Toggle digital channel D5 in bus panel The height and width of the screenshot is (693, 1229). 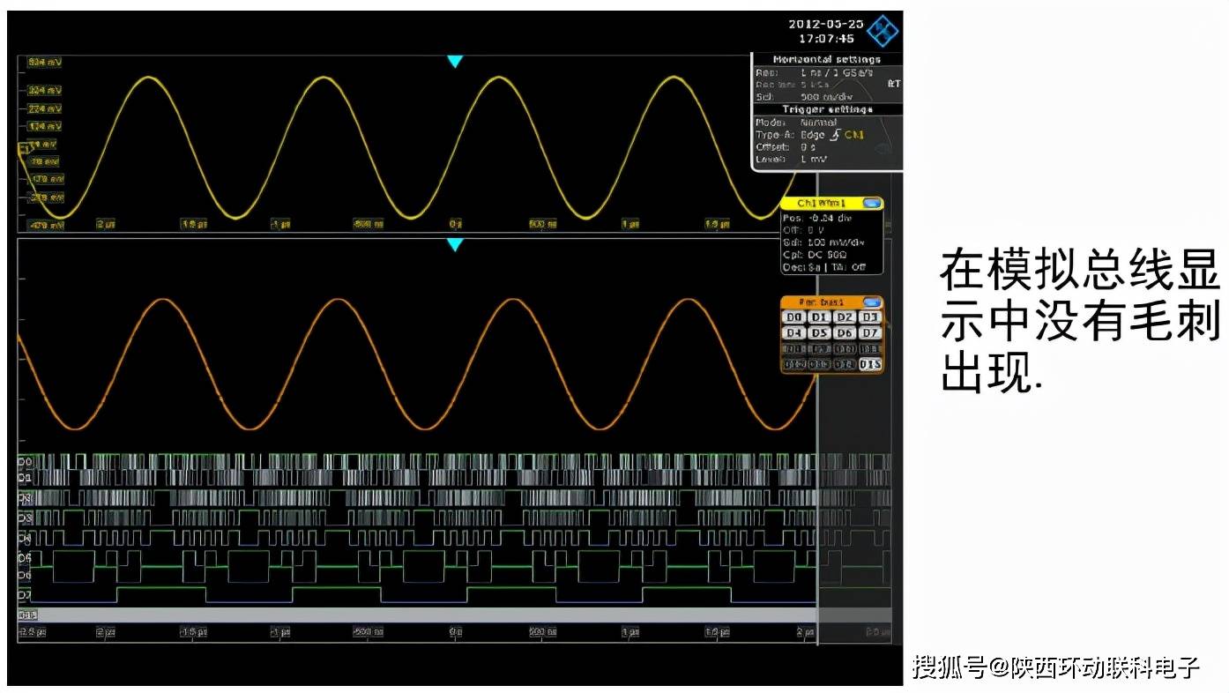(819, 333)
